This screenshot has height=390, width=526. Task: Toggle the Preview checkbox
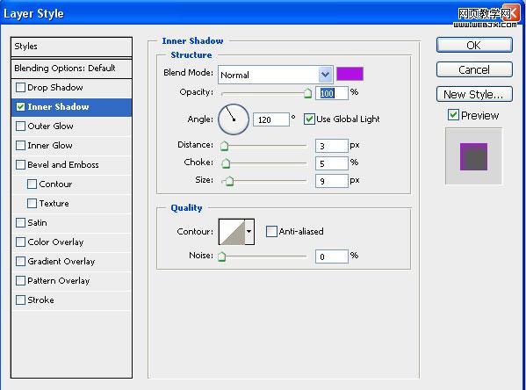click(453, 115)
